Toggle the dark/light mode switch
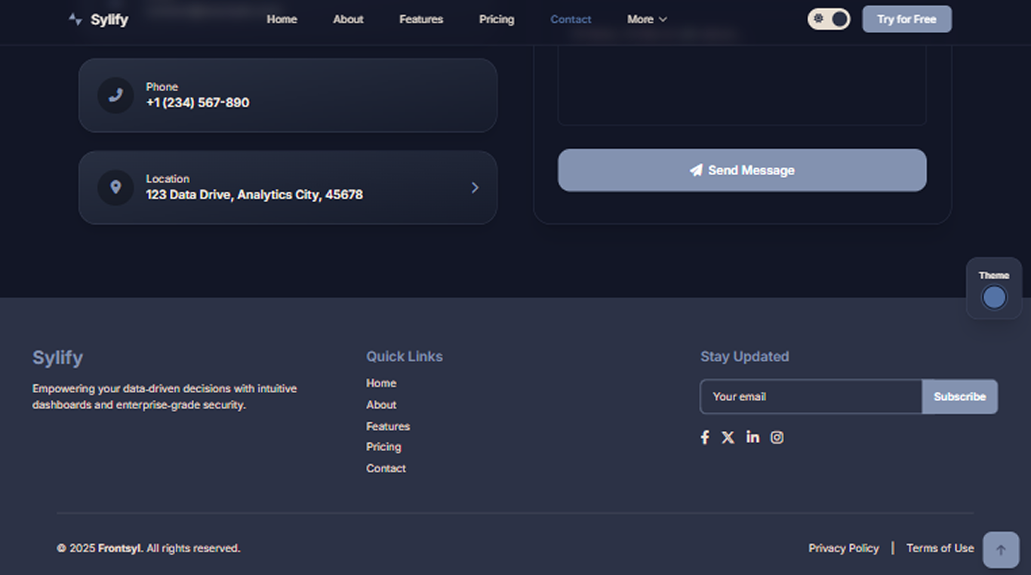The width and height of the screenshot is (1031, 575). [829, 19]
